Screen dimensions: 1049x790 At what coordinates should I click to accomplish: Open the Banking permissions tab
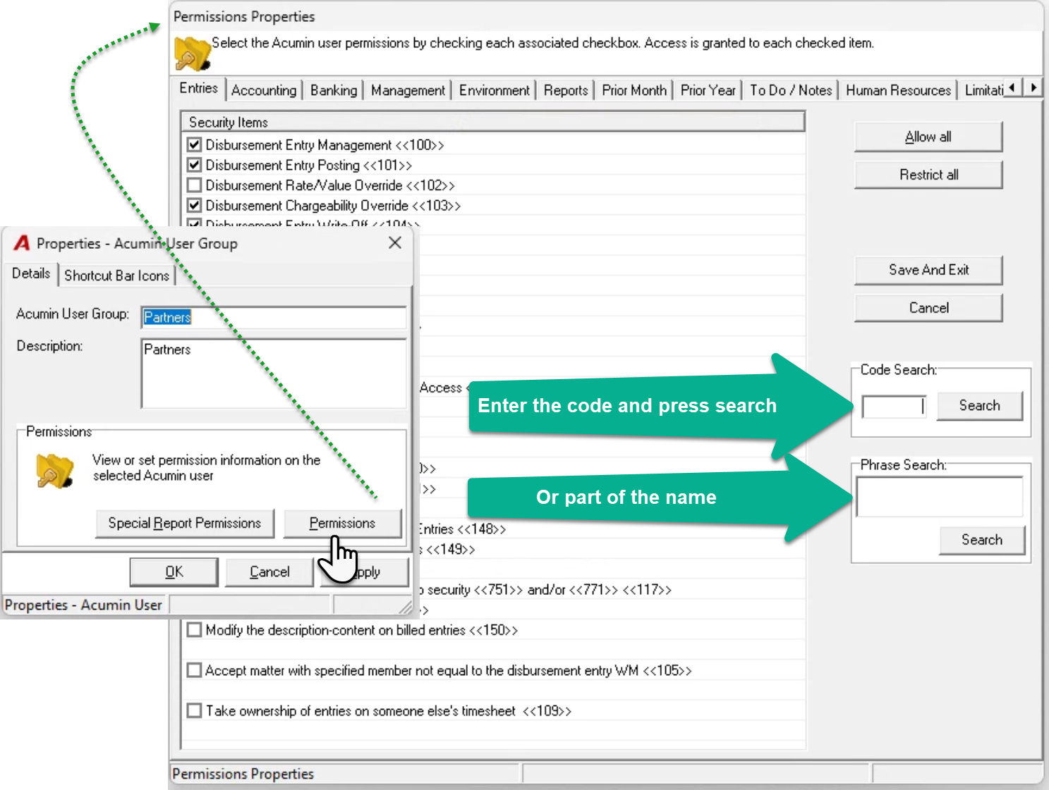tap(334, 90)
